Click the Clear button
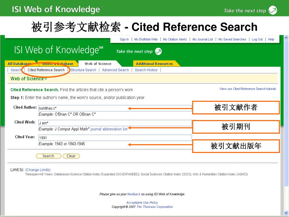289x217 pixels. [71, 156]
